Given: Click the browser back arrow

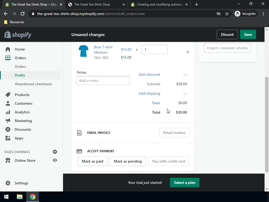Looking at the screenshot, I should pos(6,14).
